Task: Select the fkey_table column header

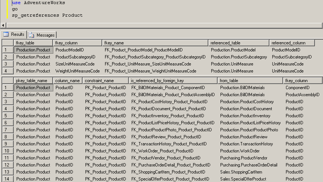Action: click(33, 43)
